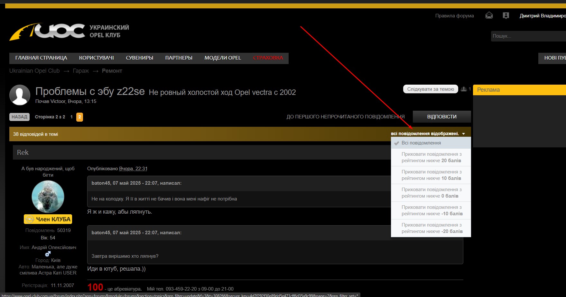Click topic starter name Victoor line
The image size is (566, 297).
coord(66,101)
